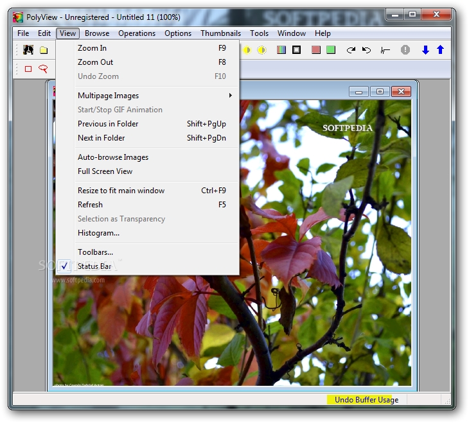
Task: Open the Operations menu
Action: tap(137, 33)
